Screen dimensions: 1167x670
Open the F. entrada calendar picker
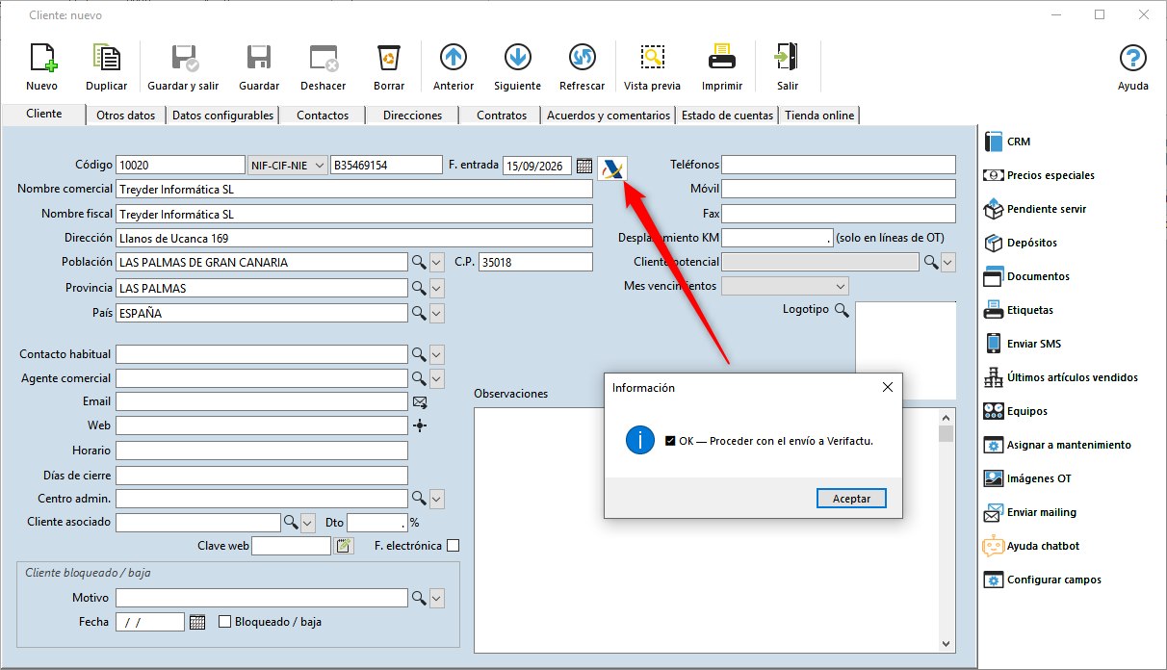[x=584, y=166]
